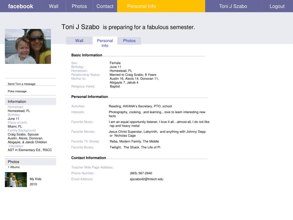293x220 pixels.
Task: Open Wall in the top navigation bar
Action: point(54,6)
